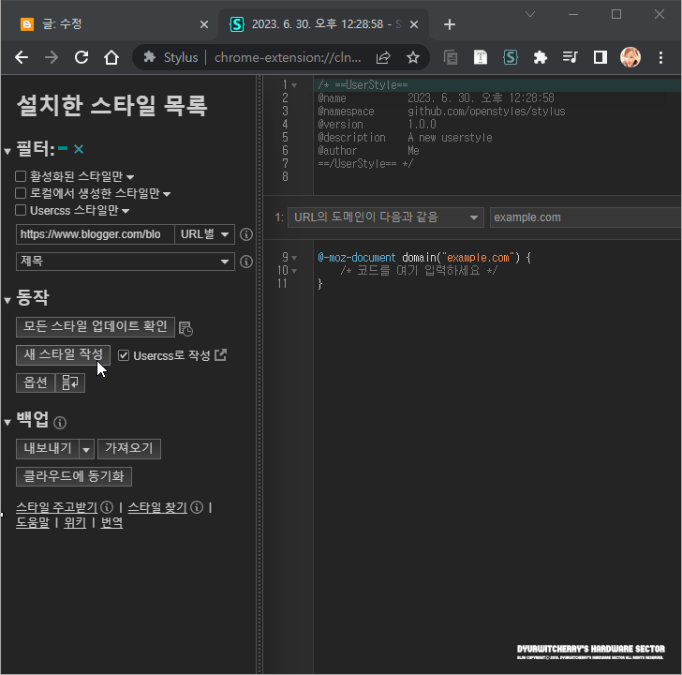Close the 글: 수정 tab
682x675 pixels.
(x=204, y=24)
